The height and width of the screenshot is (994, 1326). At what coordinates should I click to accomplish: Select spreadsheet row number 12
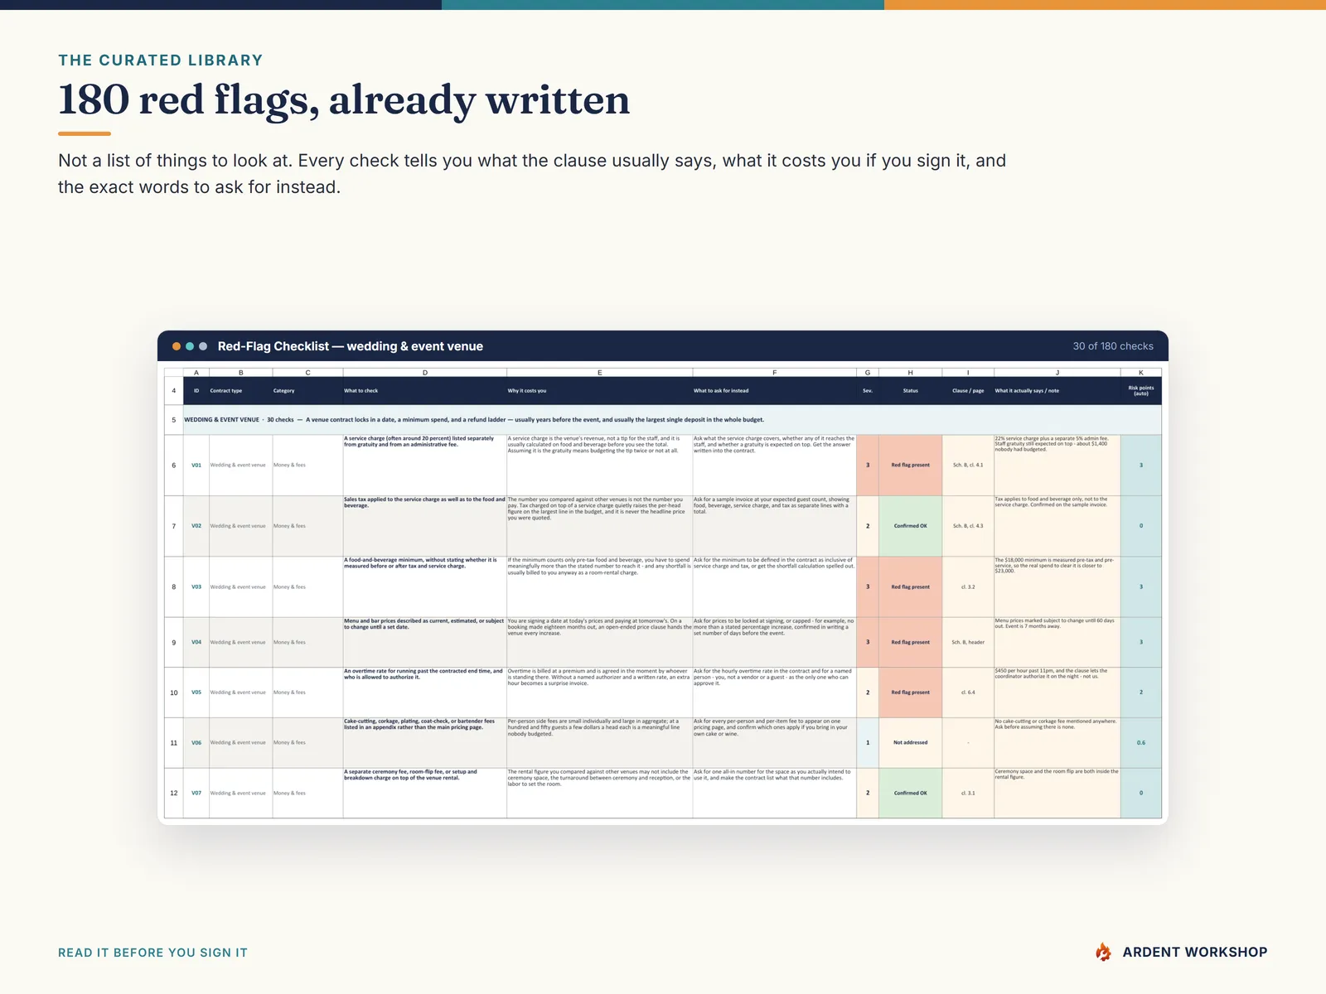(x=174, y=793)
